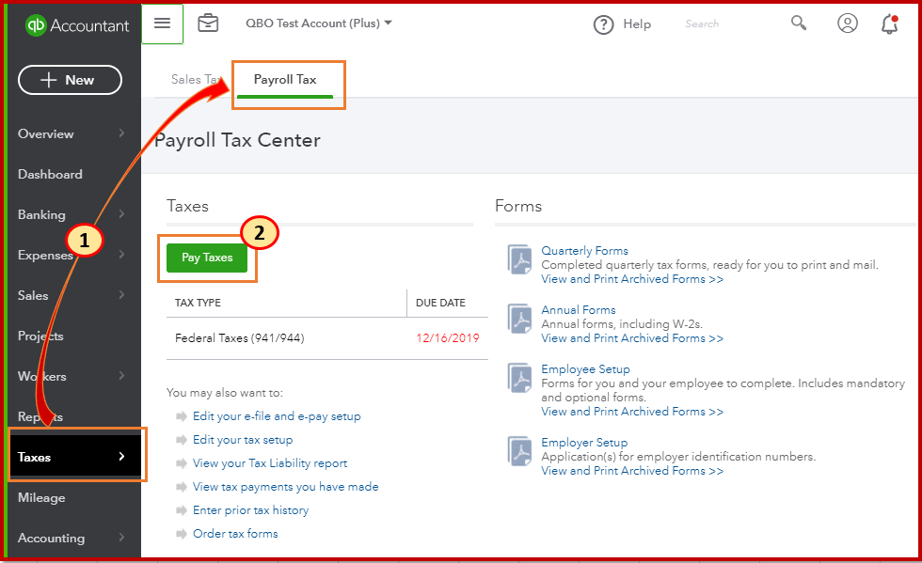The image size is (922, 563).
Task: Expand the Workers menu chevron
Action: pyautogui.click(x=121, y=376)
